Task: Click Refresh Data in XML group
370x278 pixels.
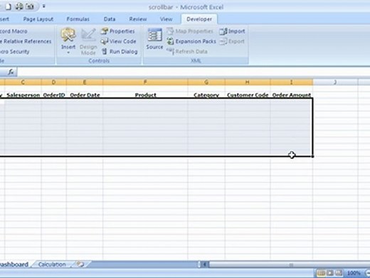Action: coord(187,51)
